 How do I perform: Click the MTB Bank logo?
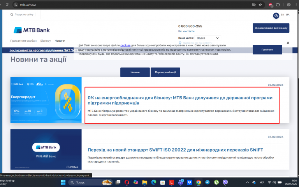[32, 30]
